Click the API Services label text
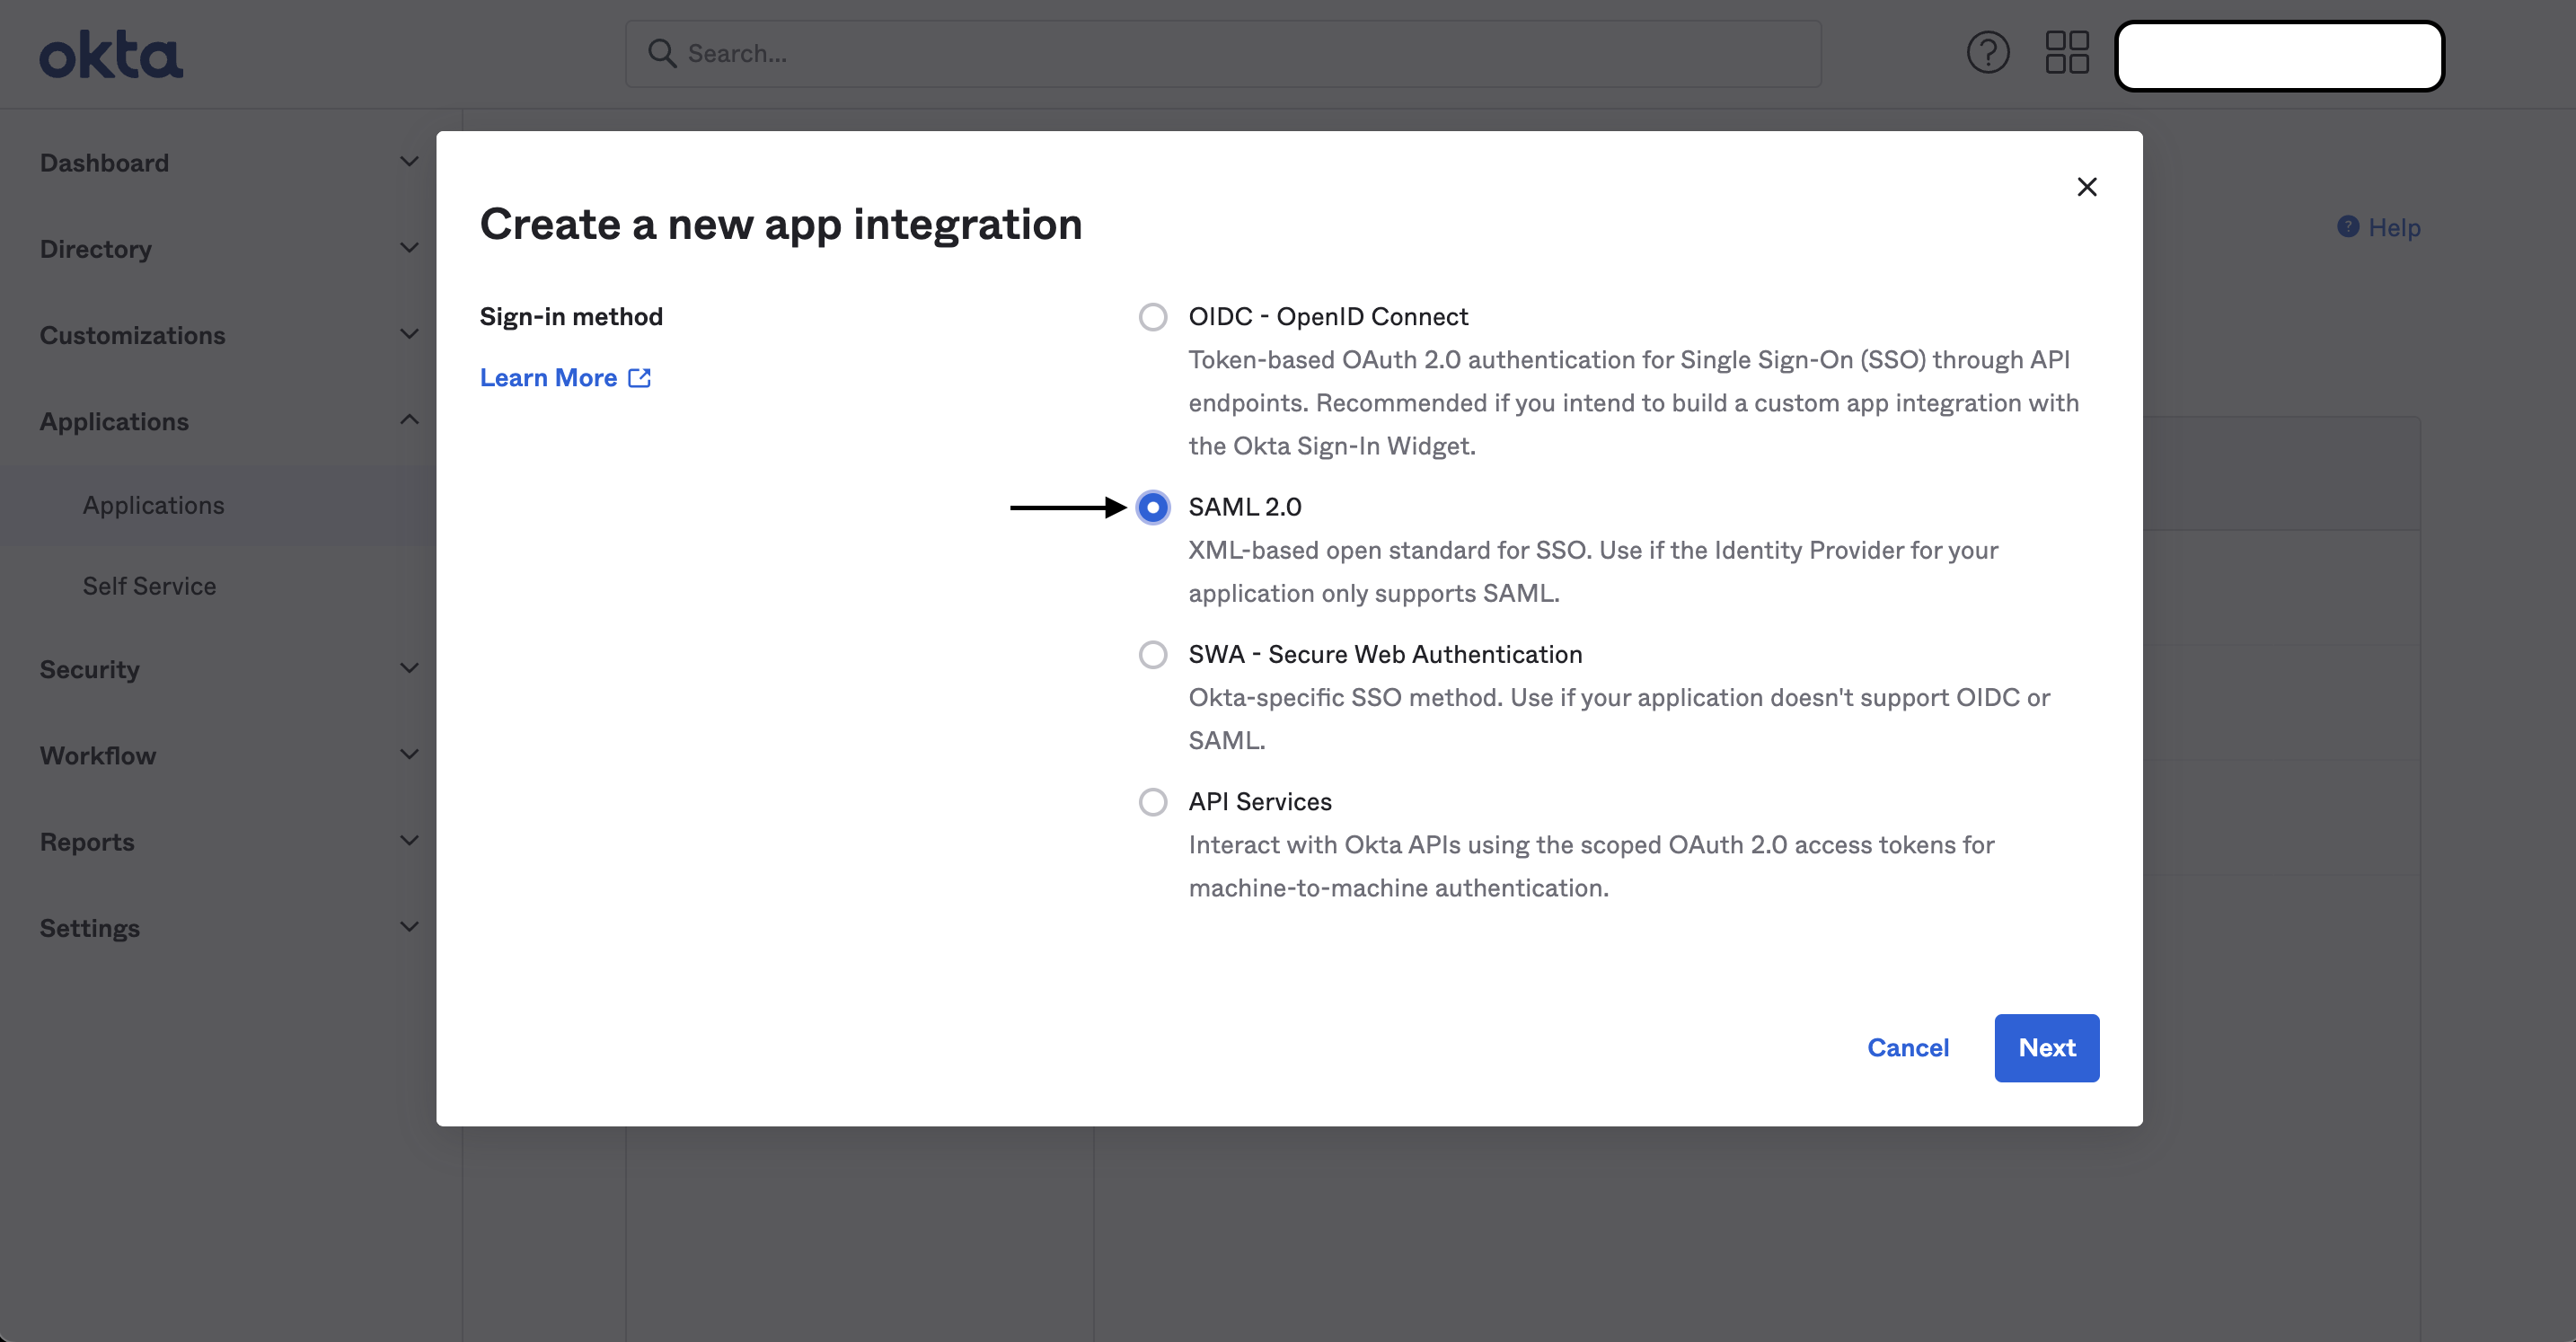The height and width of the screenshot is (1342, 2576). (1260, 802)
